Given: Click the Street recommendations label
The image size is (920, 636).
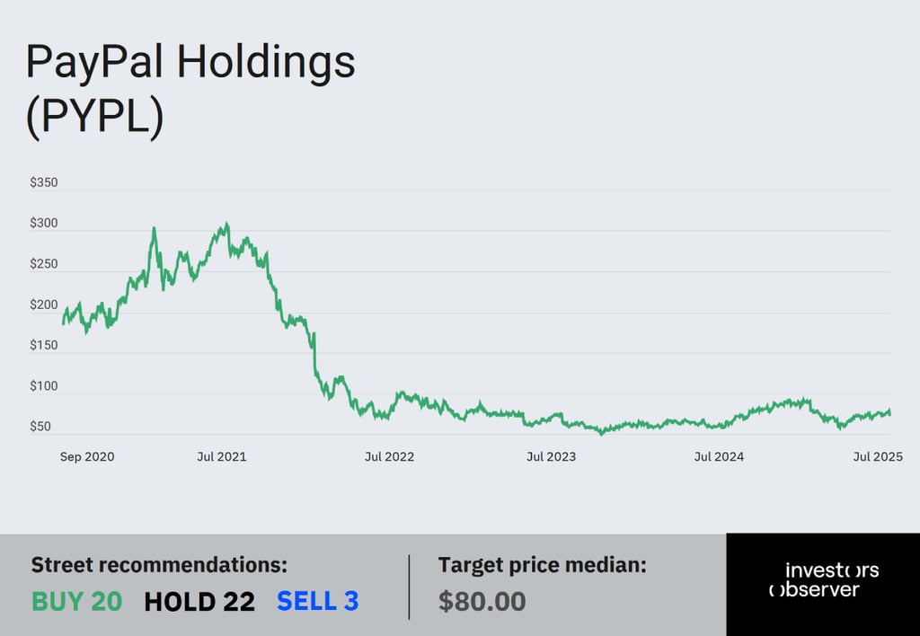Looking at the screenshot, I should click(x=159, y=565).
